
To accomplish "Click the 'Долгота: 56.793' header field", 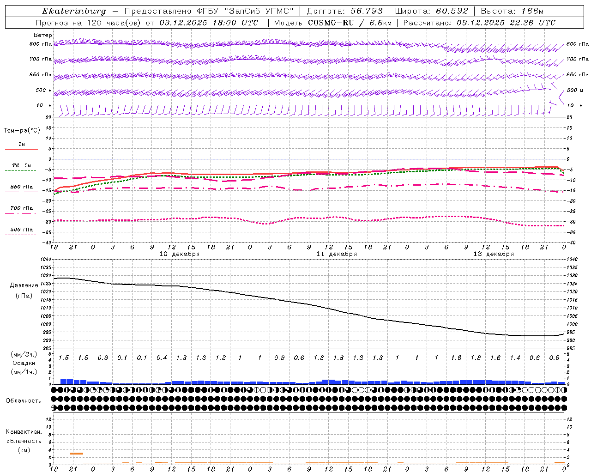I will click(344, 11).
